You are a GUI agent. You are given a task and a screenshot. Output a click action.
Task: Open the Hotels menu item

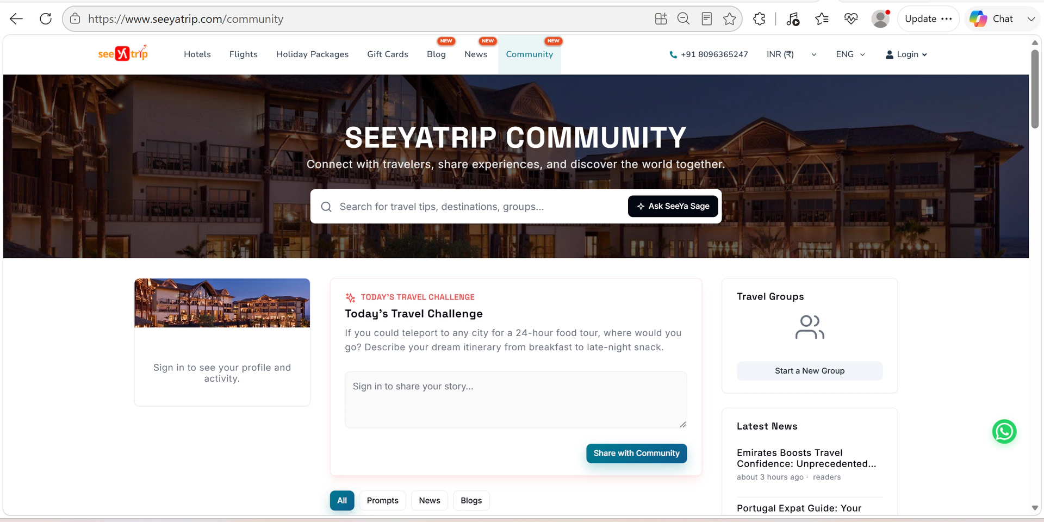[x=197, y=54]
